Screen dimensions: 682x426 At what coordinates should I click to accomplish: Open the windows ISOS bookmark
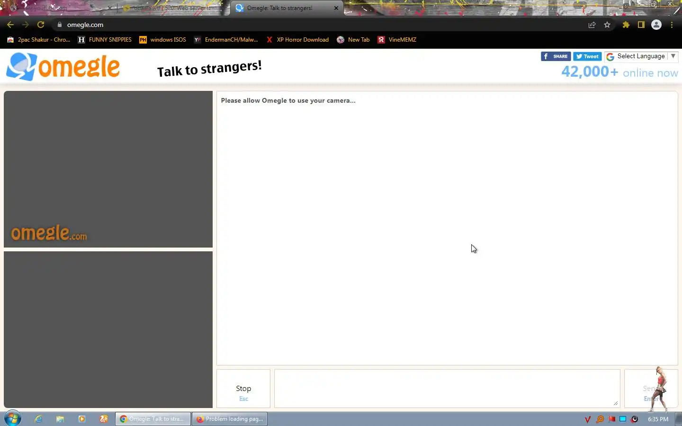pos(162,40)
